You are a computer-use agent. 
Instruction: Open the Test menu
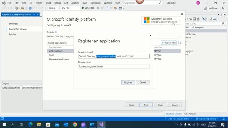click(66, 3)
